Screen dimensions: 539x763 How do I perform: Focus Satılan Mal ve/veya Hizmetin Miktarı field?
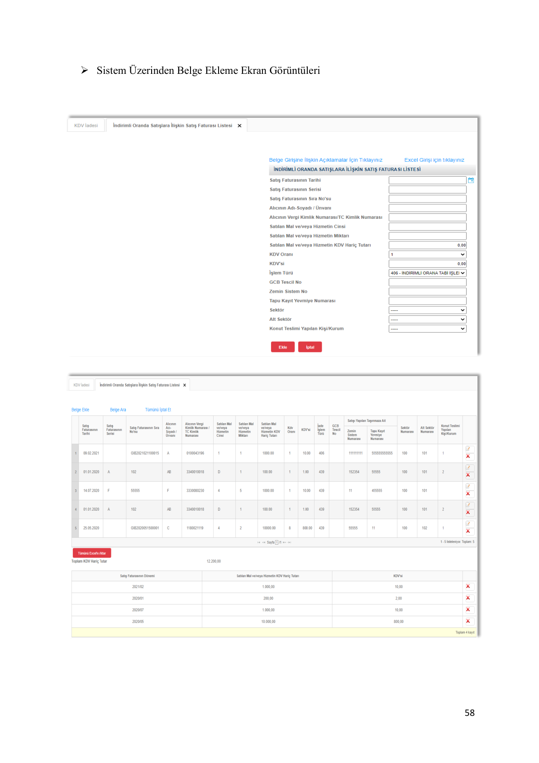point(427,236)
